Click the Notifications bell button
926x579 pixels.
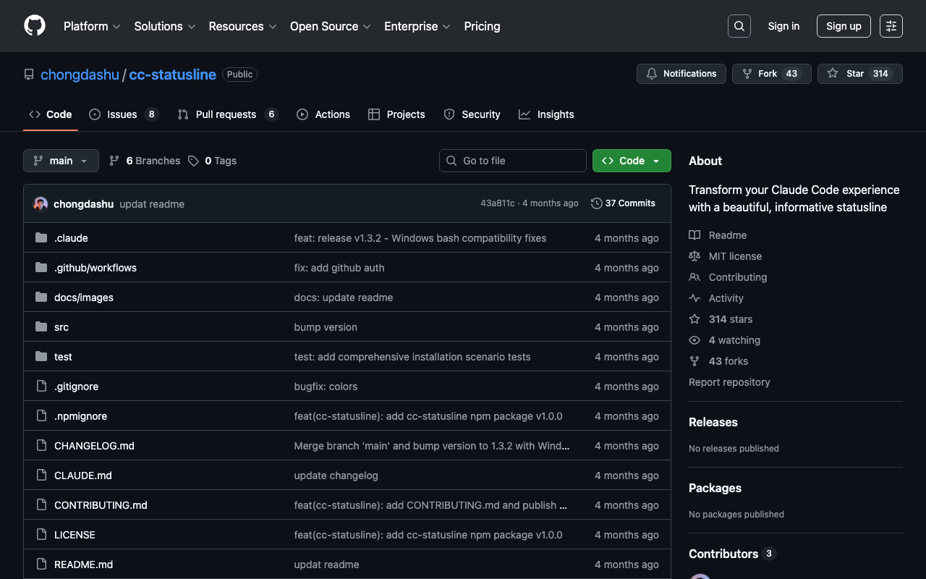(x=681, y=74)
